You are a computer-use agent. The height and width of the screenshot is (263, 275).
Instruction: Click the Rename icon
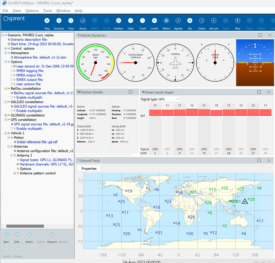pyautogui.click(x=52, y=235)
